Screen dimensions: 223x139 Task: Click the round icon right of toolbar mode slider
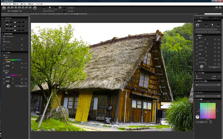[x=60, y=8]
